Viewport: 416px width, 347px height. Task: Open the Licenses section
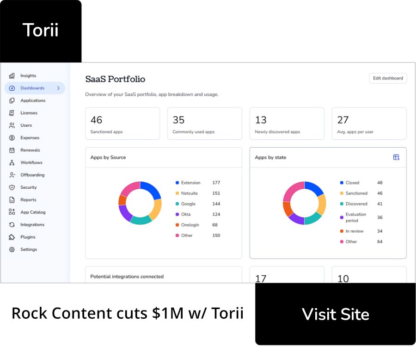35,113
